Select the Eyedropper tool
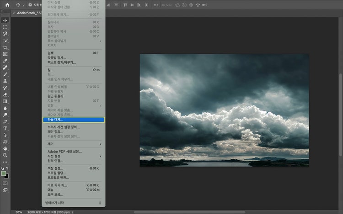The height and width of the screenshot is (214, 343). (5, 61)
